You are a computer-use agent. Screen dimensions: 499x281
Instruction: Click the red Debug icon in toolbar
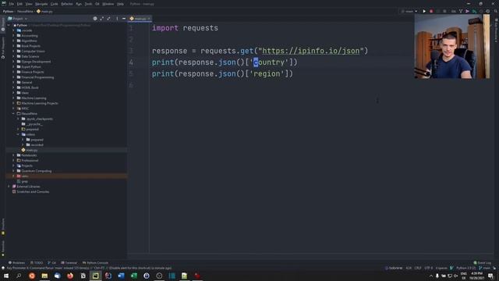tap(431, 11)
